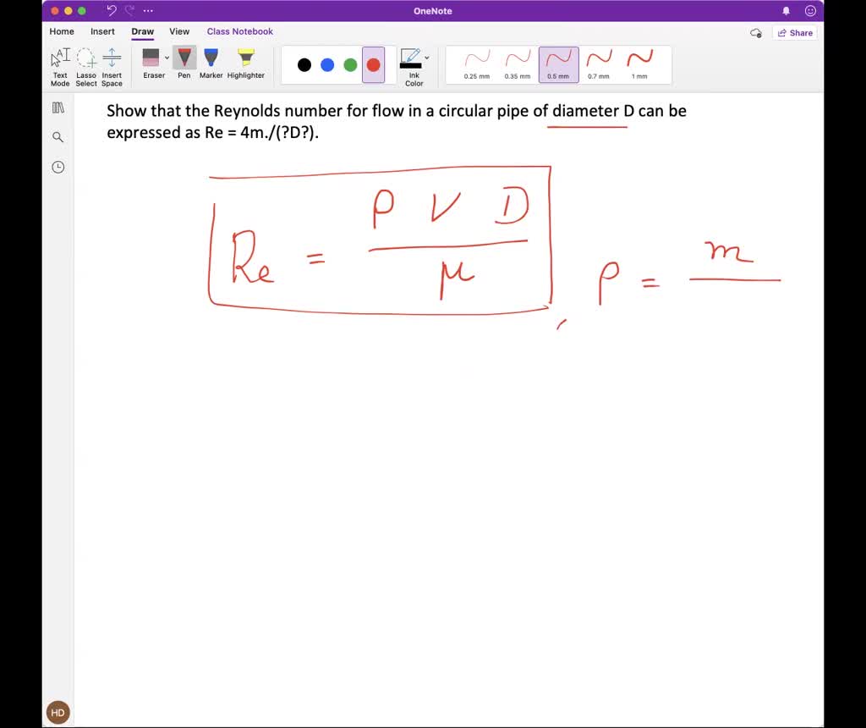Open the Class Notebook tab

point(239,31)
